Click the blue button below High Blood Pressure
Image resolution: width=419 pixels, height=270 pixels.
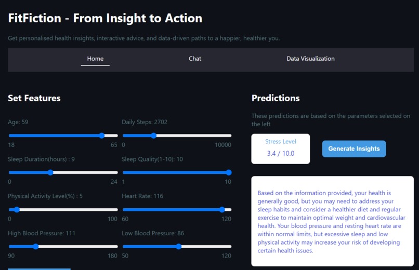[x=40, y=269]
